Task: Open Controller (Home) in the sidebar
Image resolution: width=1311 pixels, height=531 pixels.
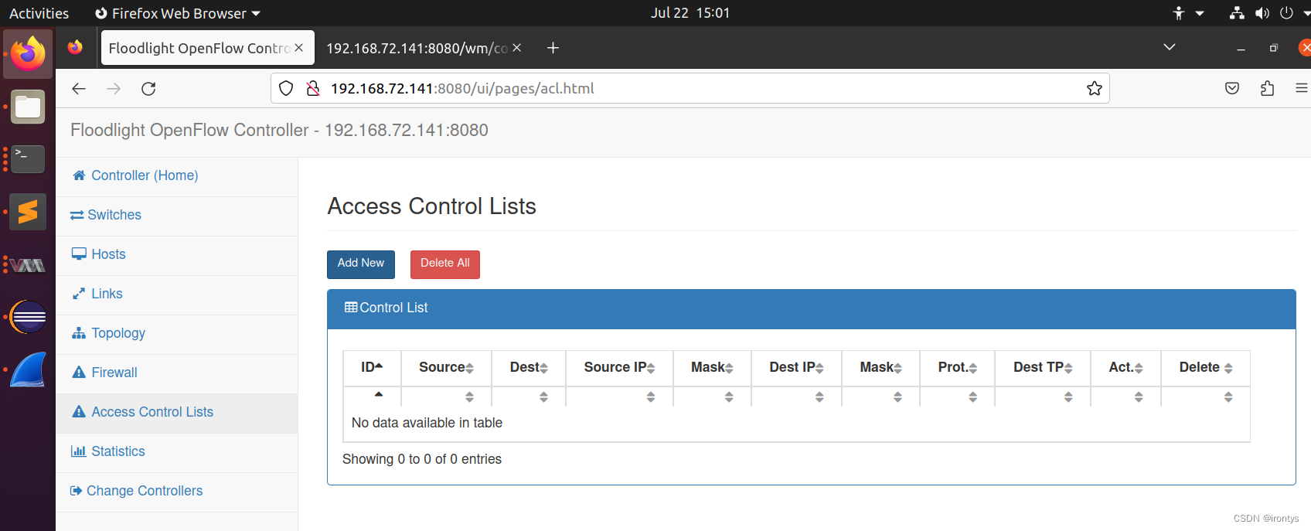Action: (145, 175)
